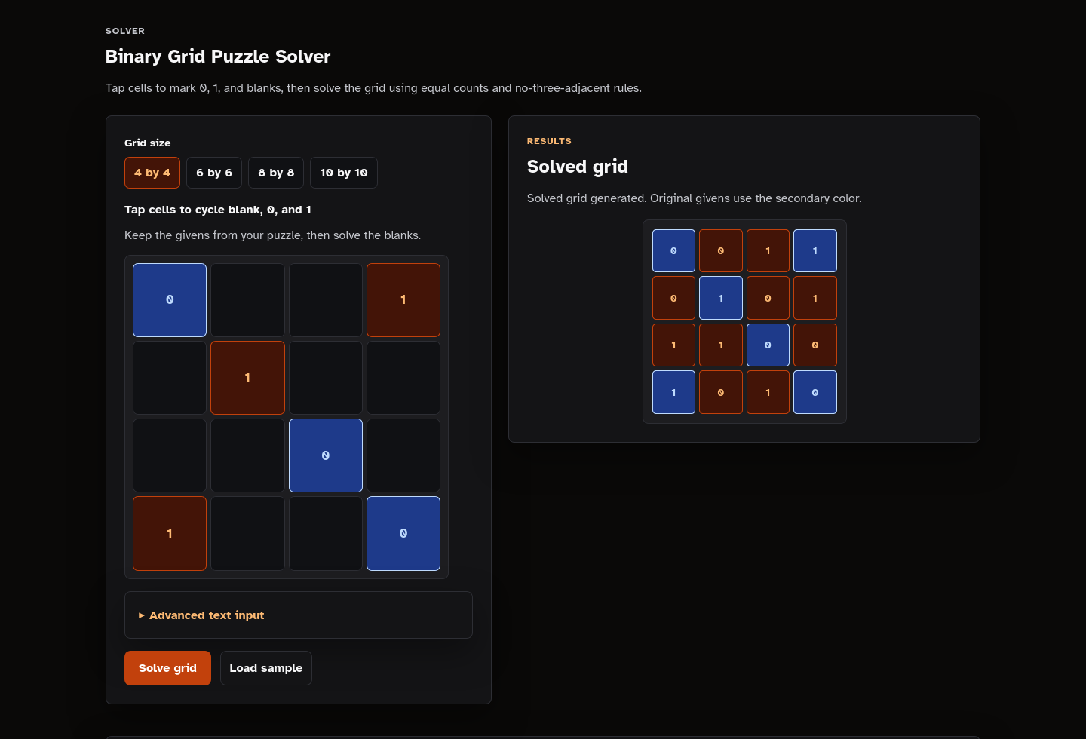Image resolution: width=1086 pixels, height=739 pixels.
Task: Click the 'Grid size' label
Action: tap(148, 143)
